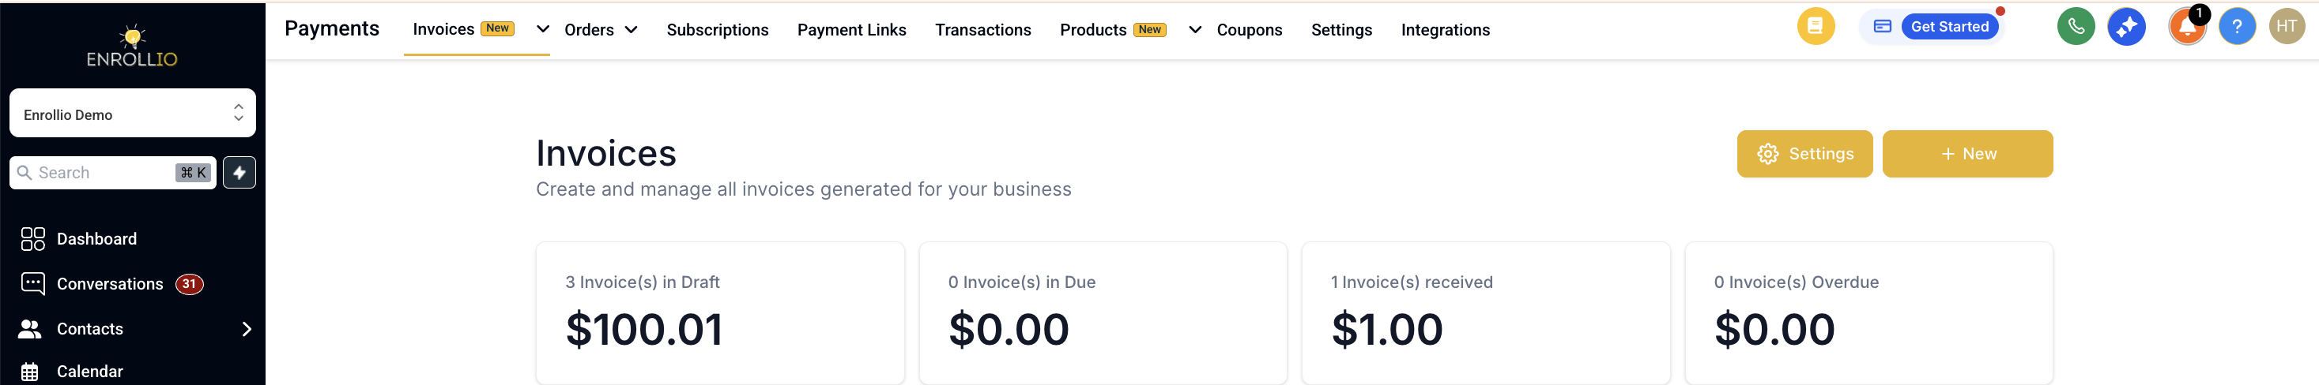This screenshot has height=385, width=2319.
Task: Click the lightning bolt quick actions icon
Action: [x=239, y=173]
